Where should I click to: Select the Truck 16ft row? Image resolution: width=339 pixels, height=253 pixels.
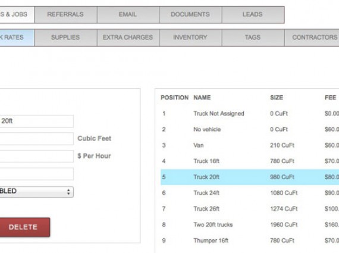click(x=250, y=161)
